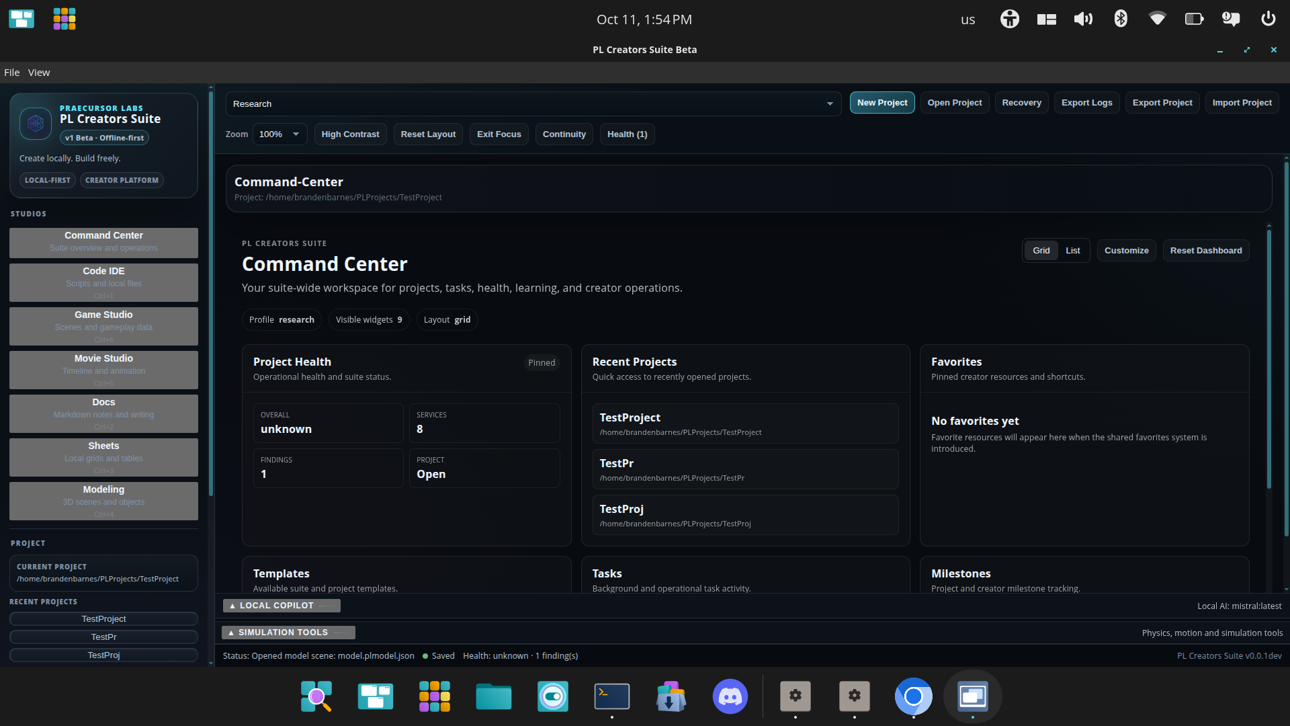Open the Chromium browser from the dock
Image resolution: width=1290 pixels, height=726 pixels.
[x=913, y=696]
